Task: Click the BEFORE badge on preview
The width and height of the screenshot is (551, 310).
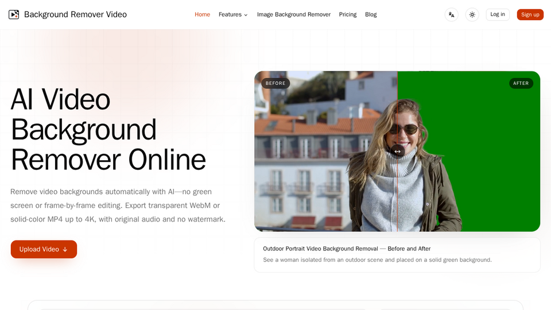Action: pyautogui.click(x=275, y=83)
